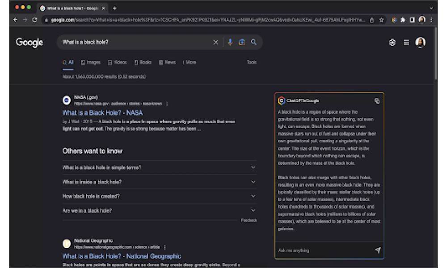Open a new browser tab with plus
Screen dimensions: 447x268
click(115, 8)
